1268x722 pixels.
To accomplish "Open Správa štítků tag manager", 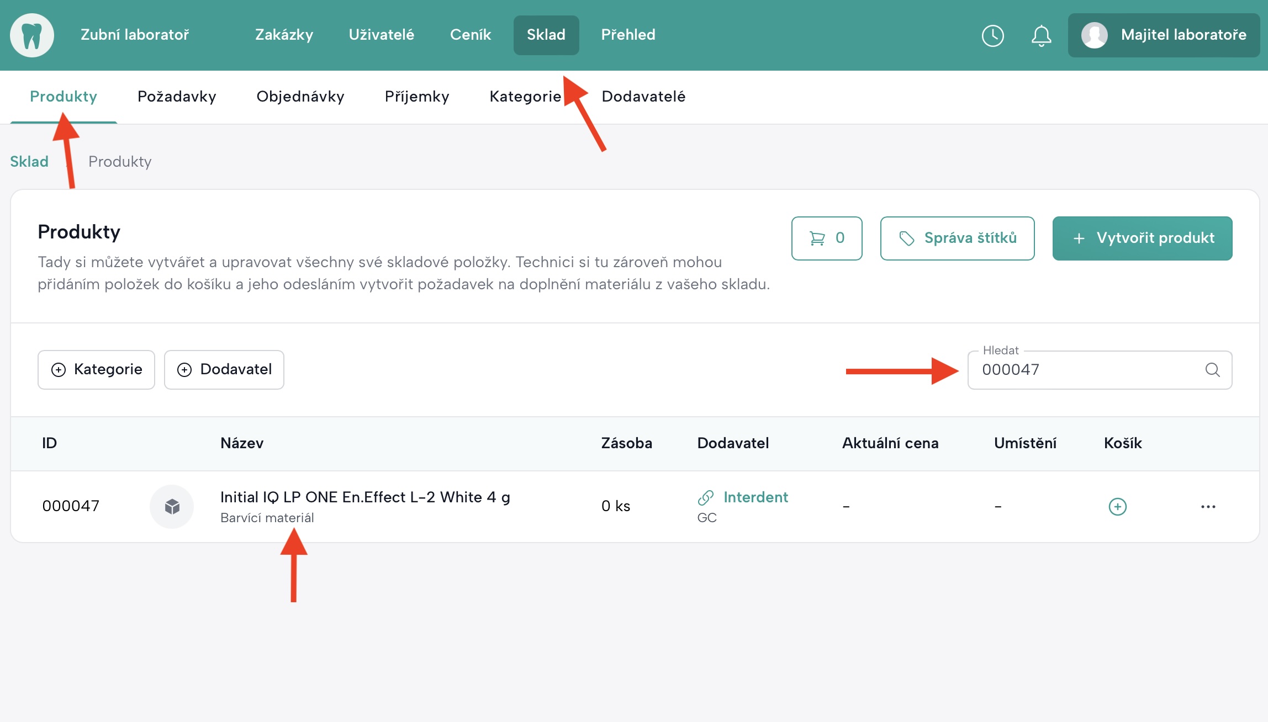I will pyautogui.click(x=957, y=238).
